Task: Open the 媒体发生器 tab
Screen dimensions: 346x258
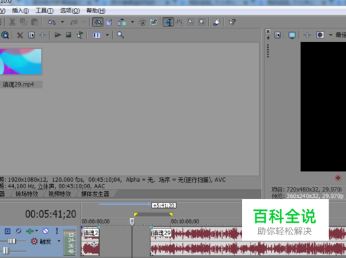Action: pyautogui.click(x=95, y=194)
